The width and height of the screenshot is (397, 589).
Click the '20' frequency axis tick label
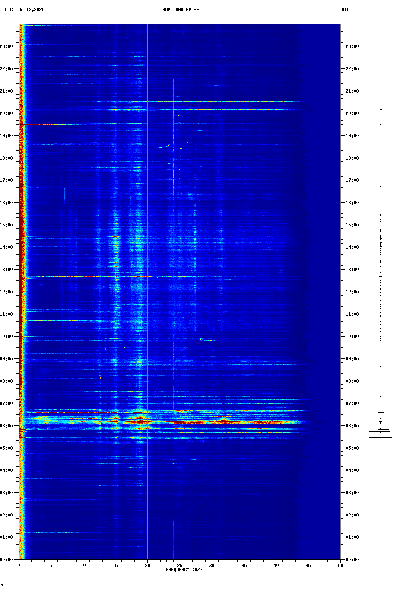point(147,566)
